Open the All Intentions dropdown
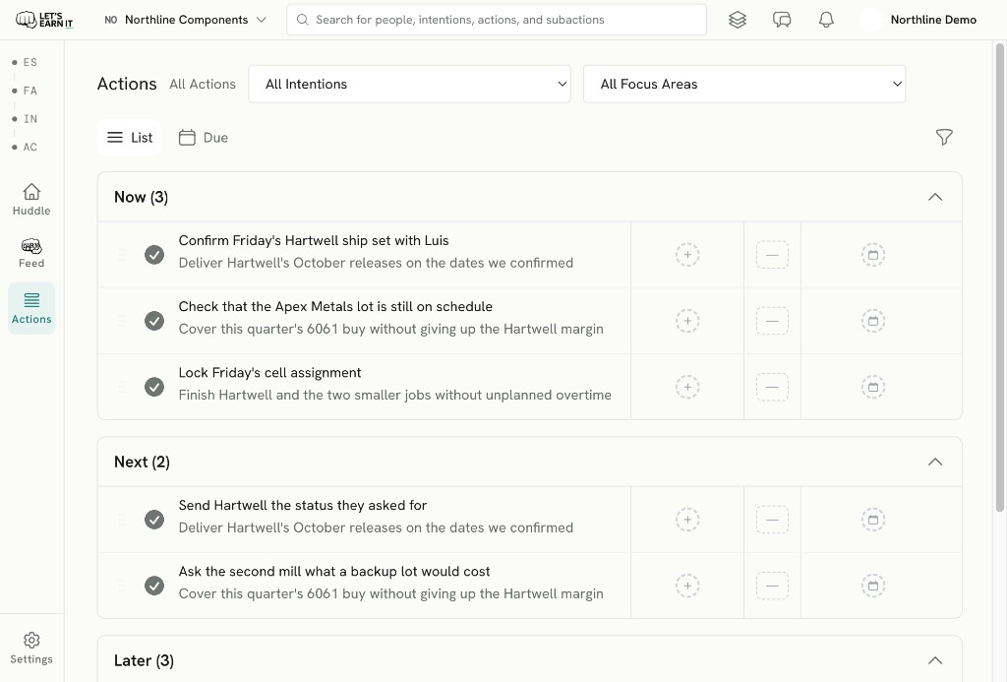Image resolution: width=1007 pixels, height=682 pixels. tap(410, 84)
